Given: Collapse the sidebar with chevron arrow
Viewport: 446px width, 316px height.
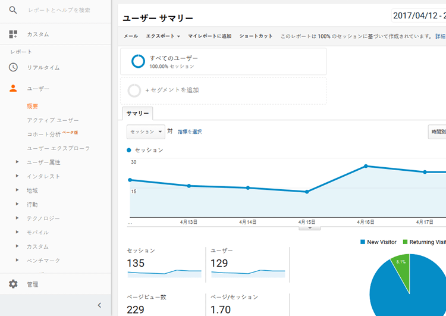Looking at the screenshot, I should (99, 305).
